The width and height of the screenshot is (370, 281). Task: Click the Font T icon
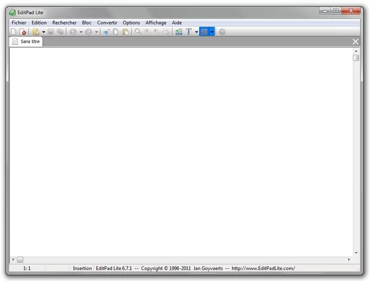click(x=189, y=31)
